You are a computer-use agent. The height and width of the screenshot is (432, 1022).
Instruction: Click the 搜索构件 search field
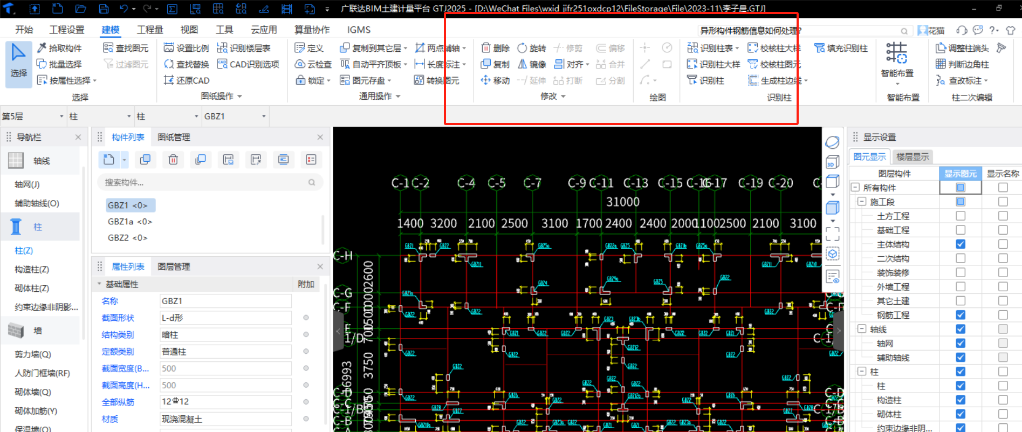(210, 182)
